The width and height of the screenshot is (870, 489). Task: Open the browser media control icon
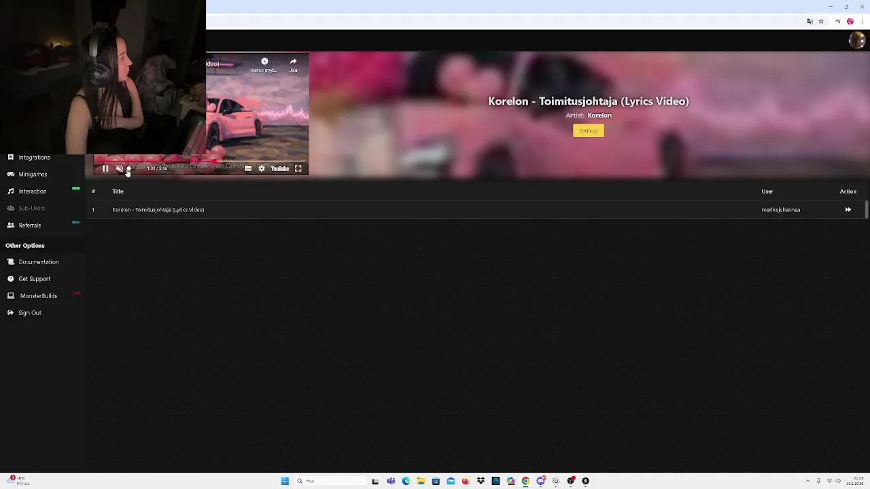coord(837,22)
